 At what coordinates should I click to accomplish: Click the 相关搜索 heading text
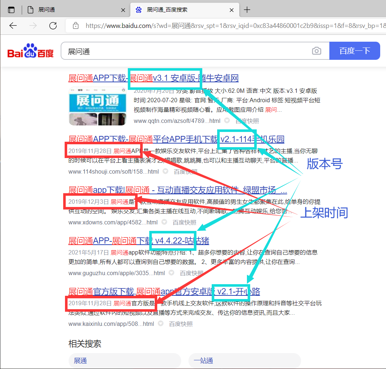(x=85, y=344)
